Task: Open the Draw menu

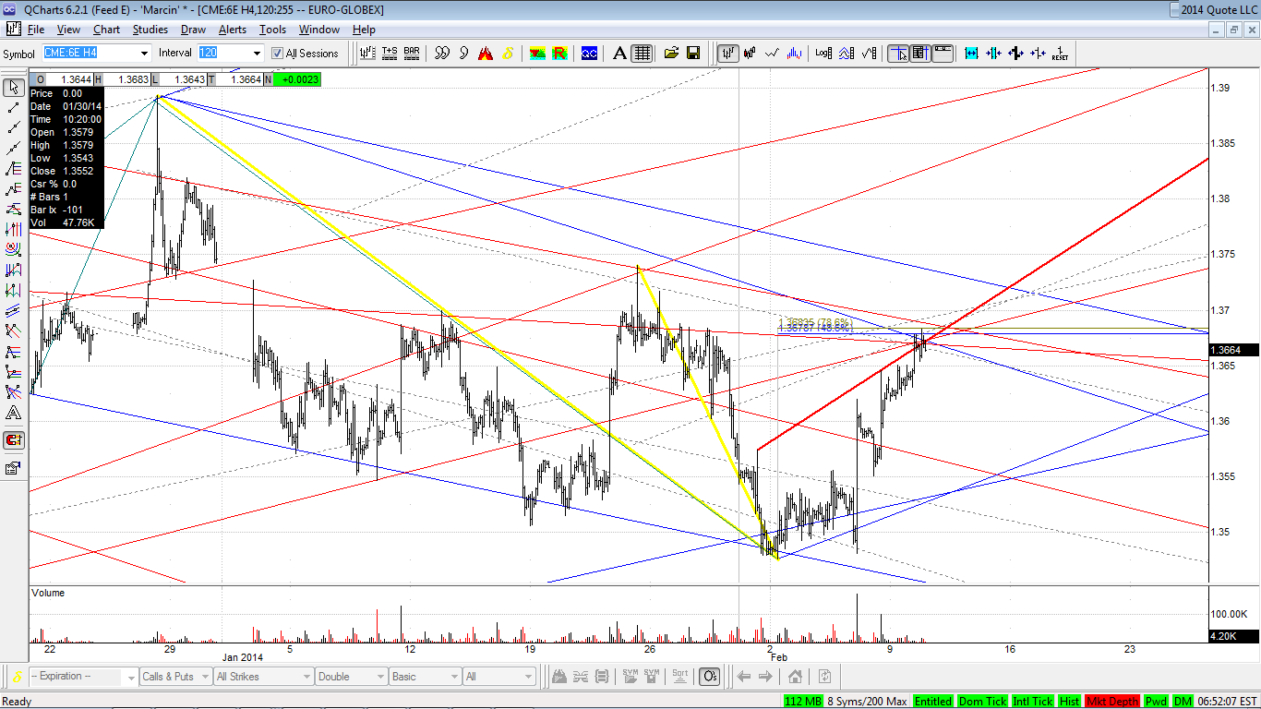Action: (193, 30)
